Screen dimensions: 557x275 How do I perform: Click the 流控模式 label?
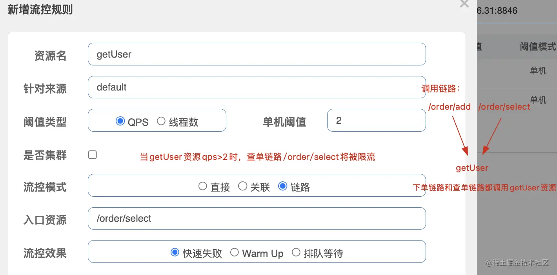[45, 187]
